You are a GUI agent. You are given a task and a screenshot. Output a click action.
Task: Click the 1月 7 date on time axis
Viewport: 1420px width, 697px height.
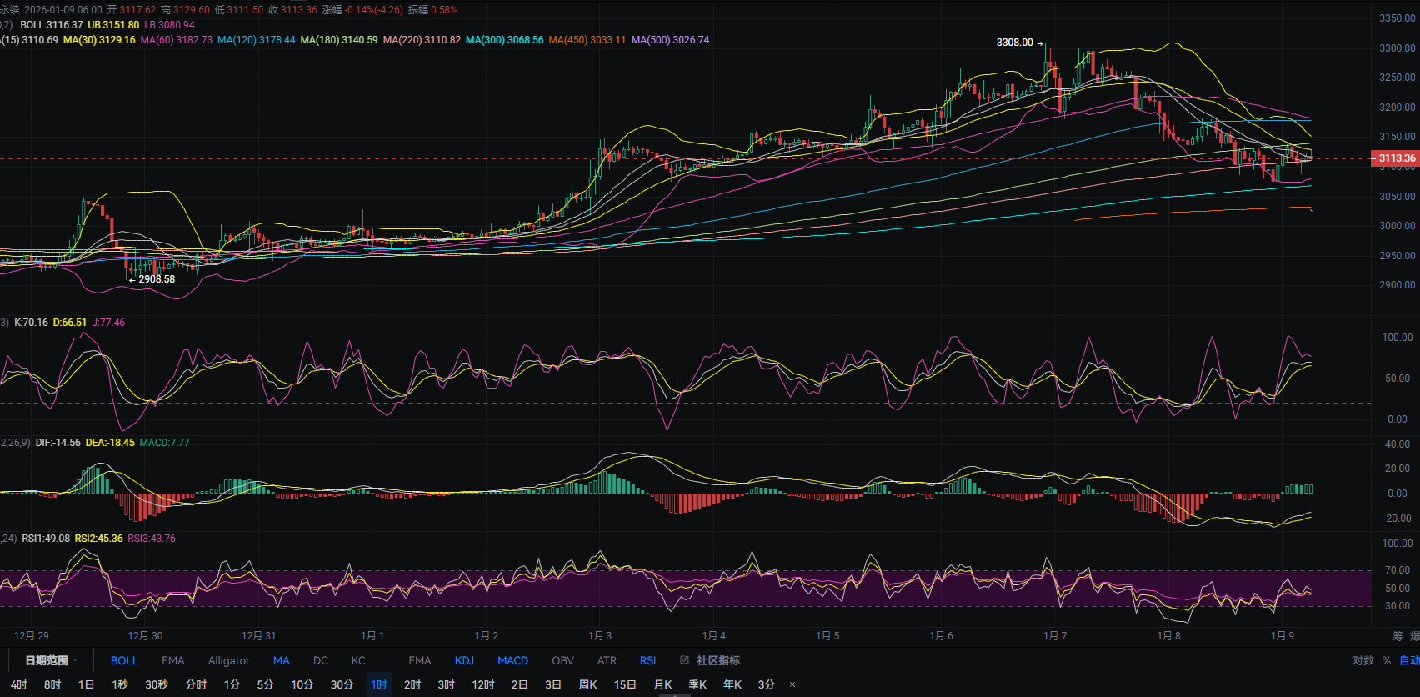pos(1055,635)
